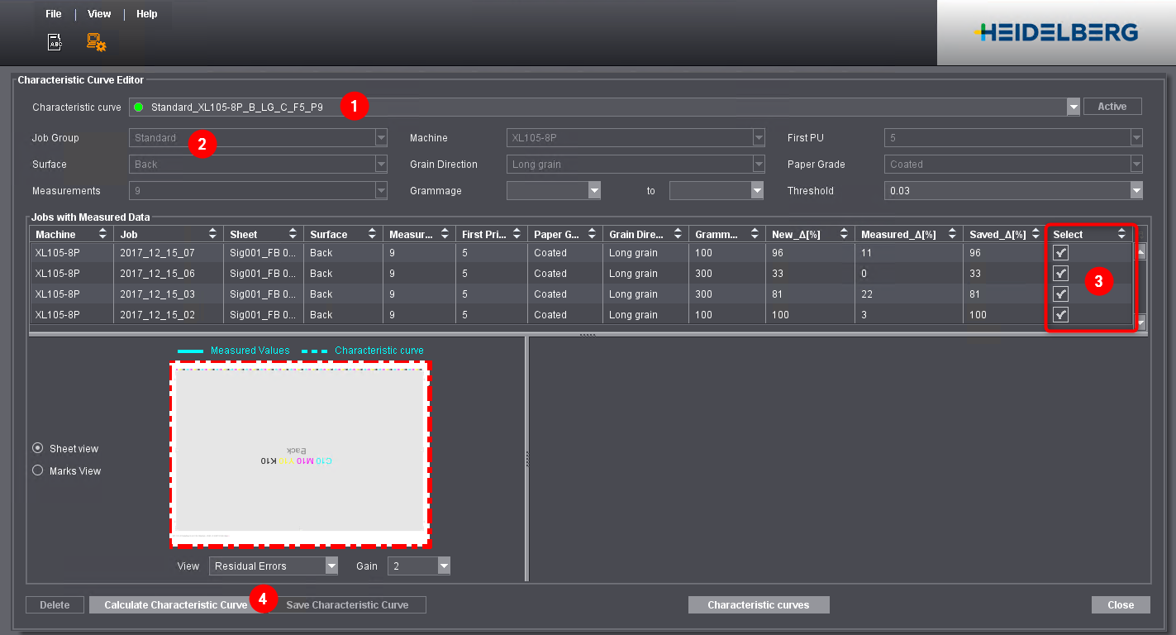Click the Paper G... column header
The height and width of the screenshot is (635, 1176).
pyautogui.click(x=564, y=235)
